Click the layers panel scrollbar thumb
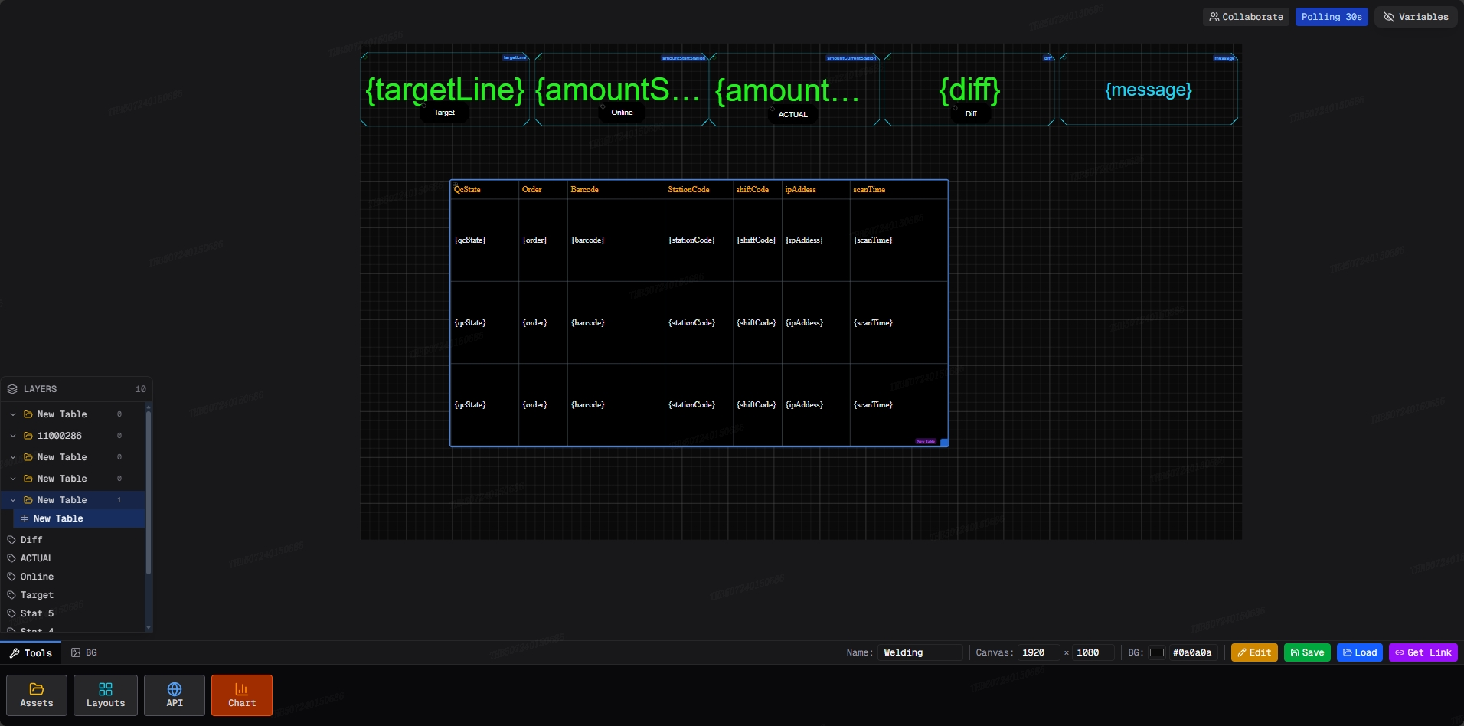Image resolution: width=1464 pixels, height=726 pixels. [149, 492]
